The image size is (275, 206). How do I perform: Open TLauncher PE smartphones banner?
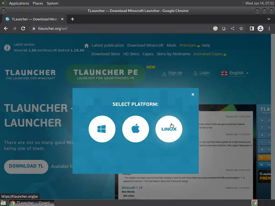(106, 74)
